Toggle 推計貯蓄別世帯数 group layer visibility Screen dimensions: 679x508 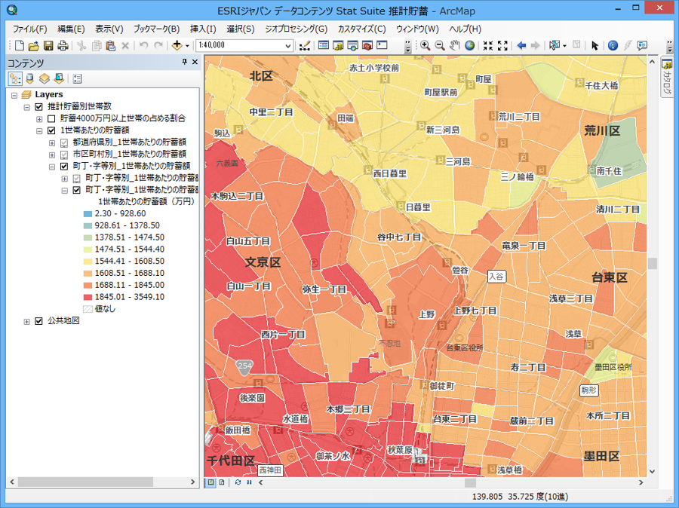[39, 107]
